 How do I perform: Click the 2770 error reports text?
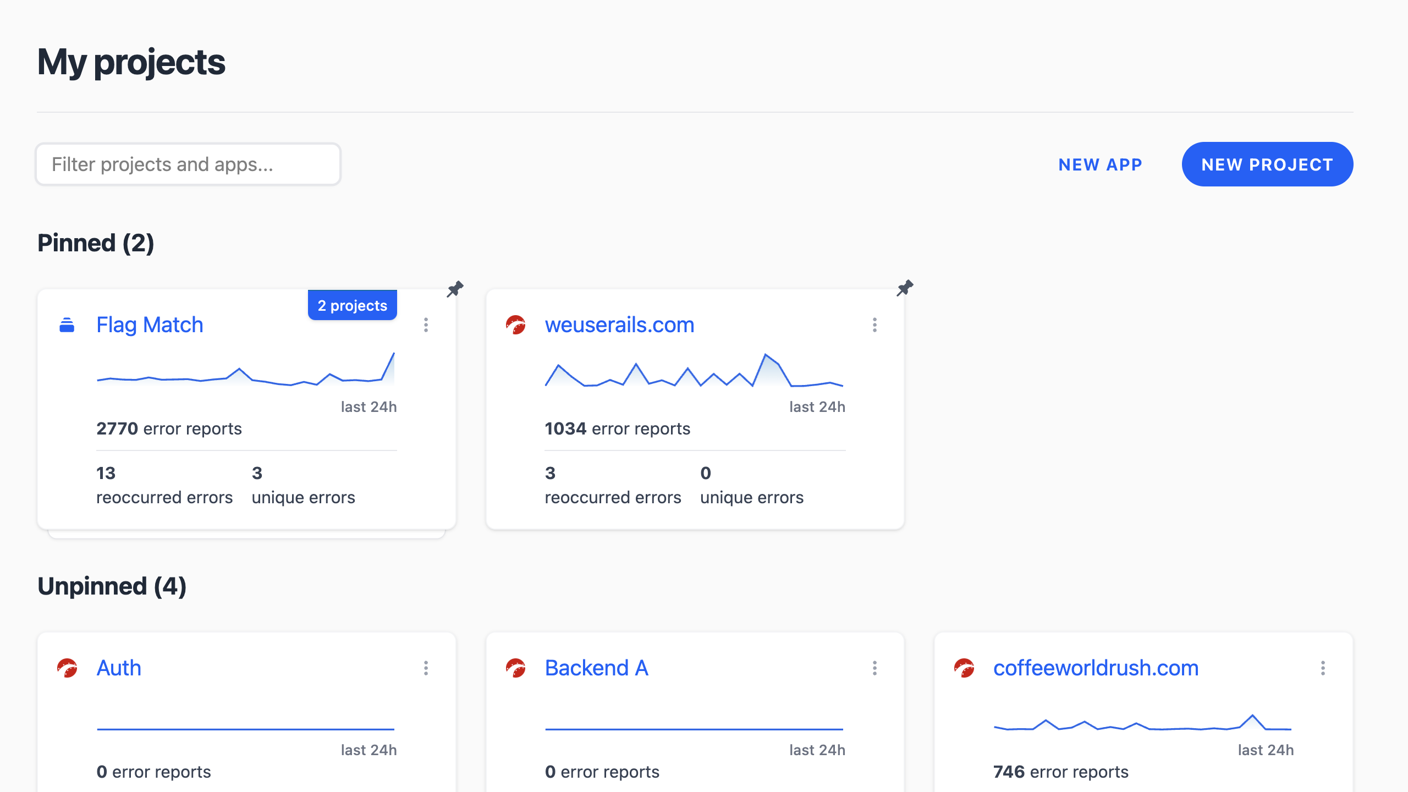pos(169,428)
